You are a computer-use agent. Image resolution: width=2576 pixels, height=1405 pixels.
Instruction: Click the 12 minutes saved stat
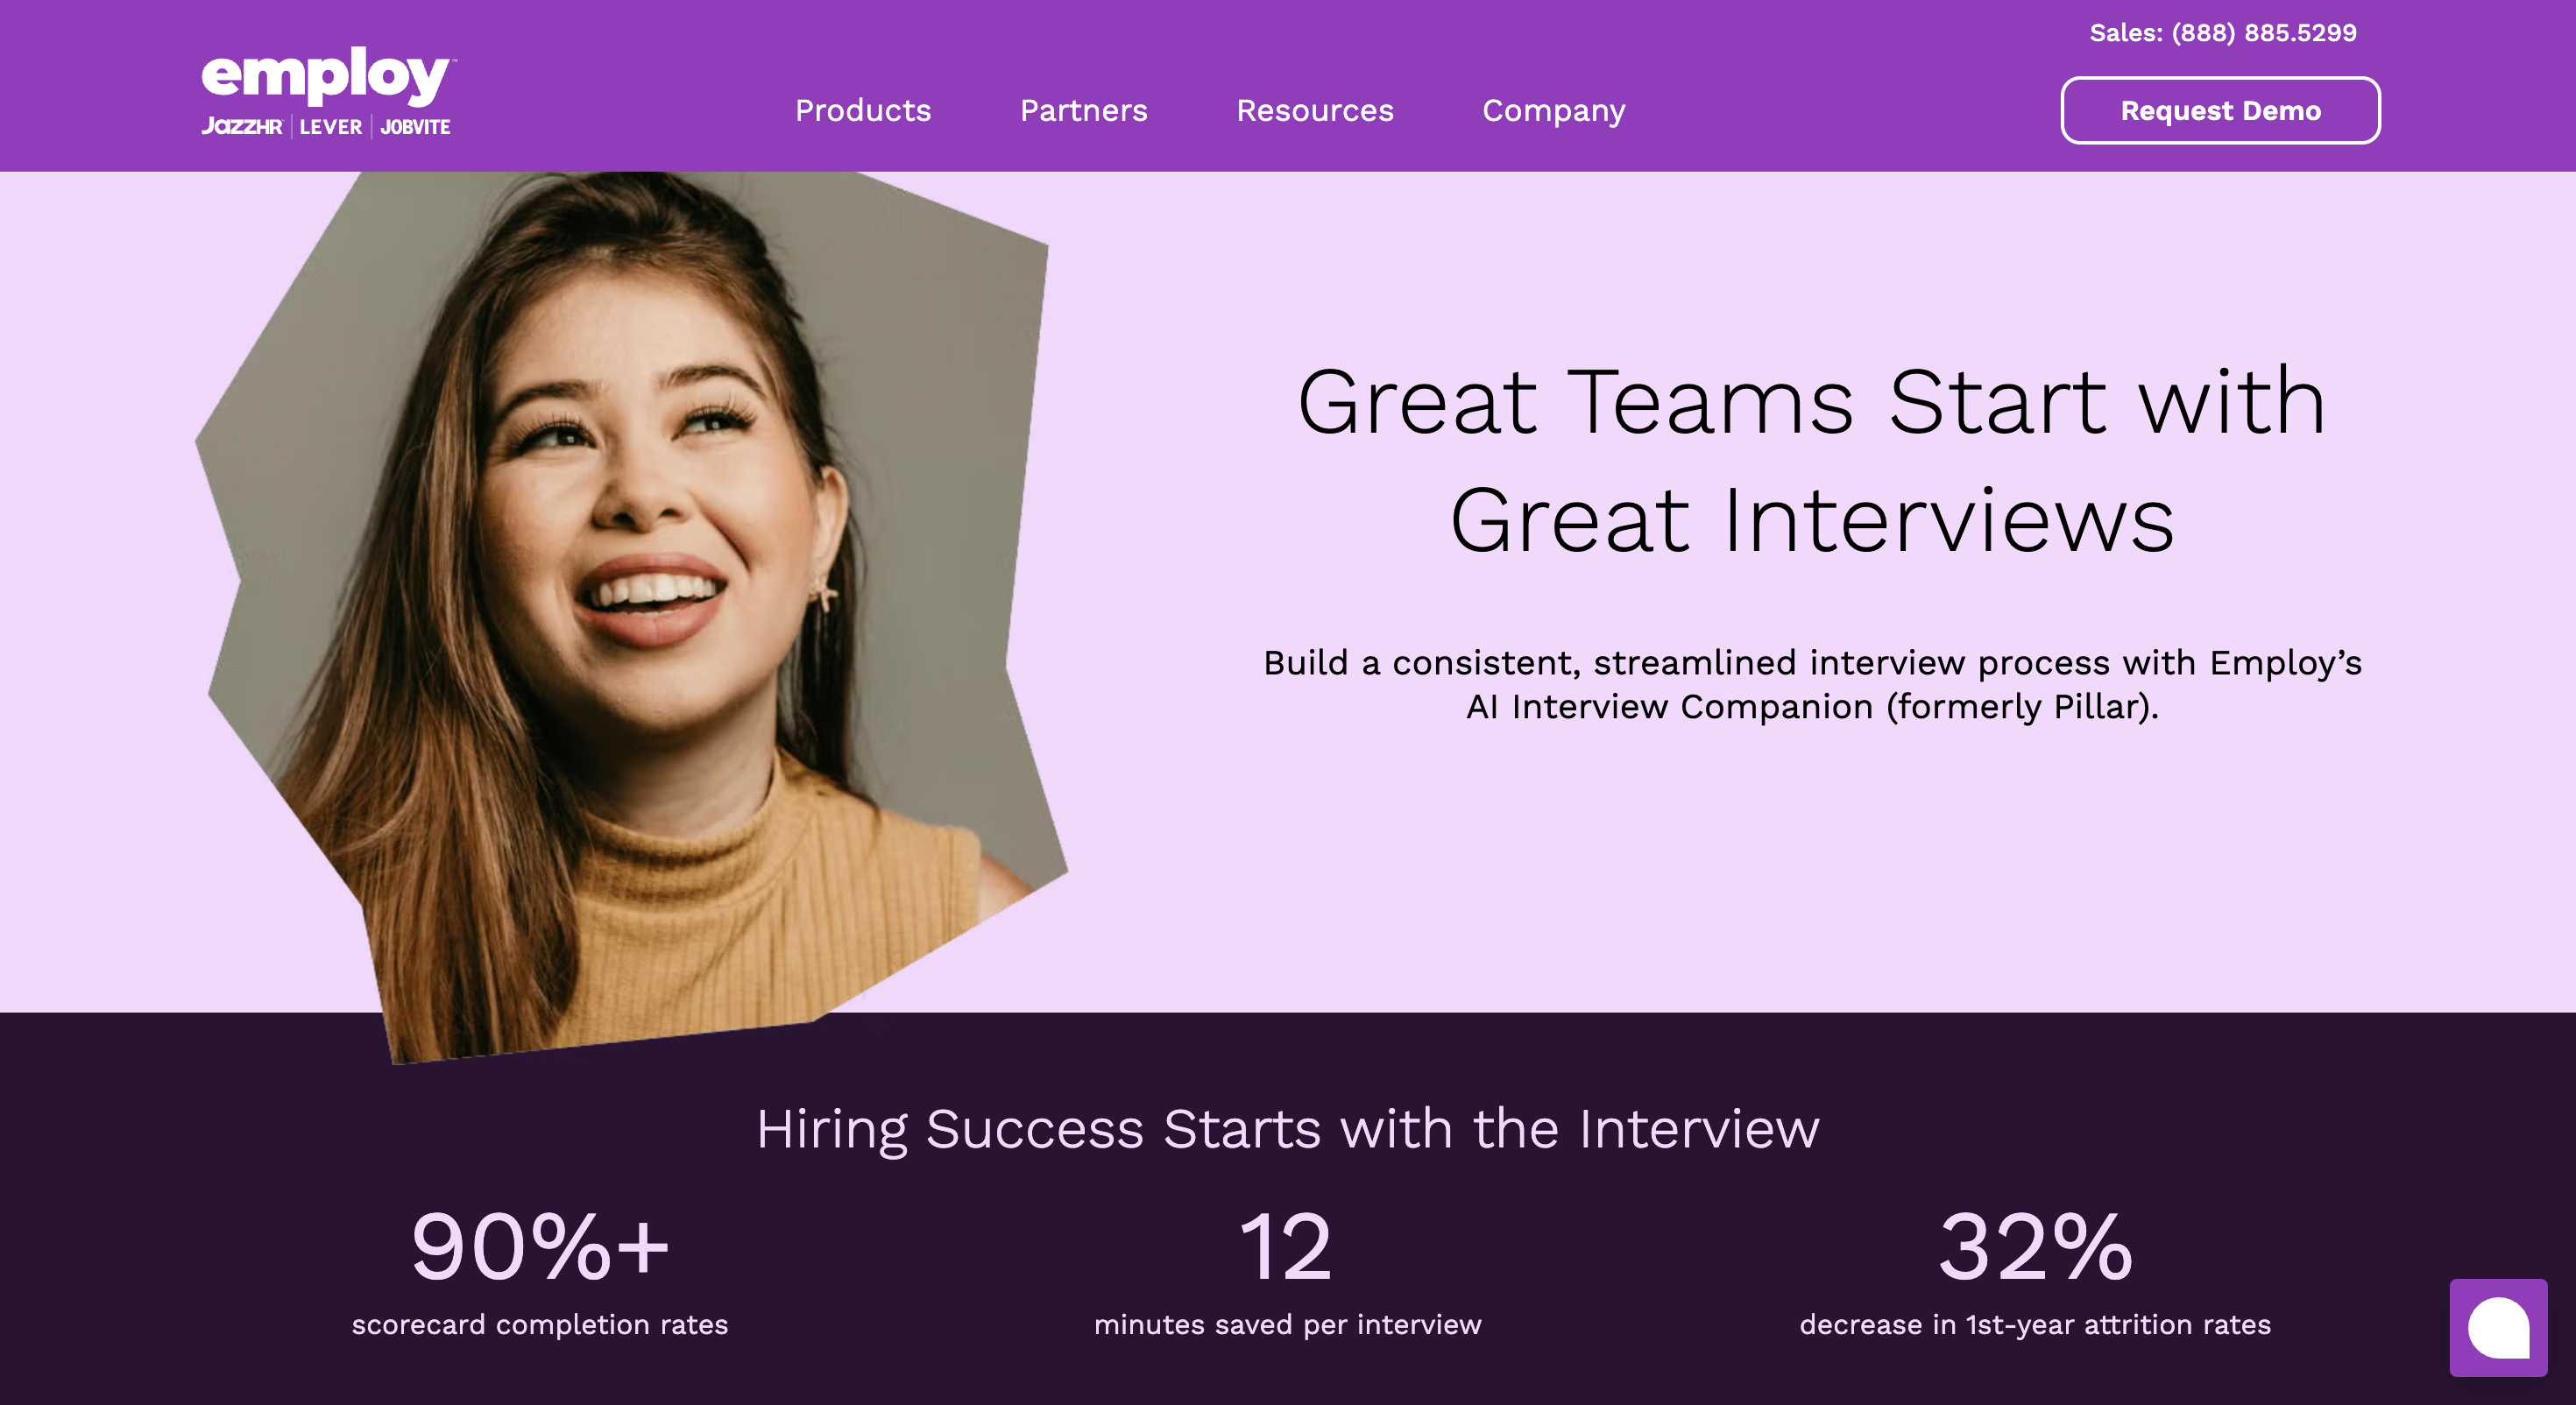tap(1286, 1247)
